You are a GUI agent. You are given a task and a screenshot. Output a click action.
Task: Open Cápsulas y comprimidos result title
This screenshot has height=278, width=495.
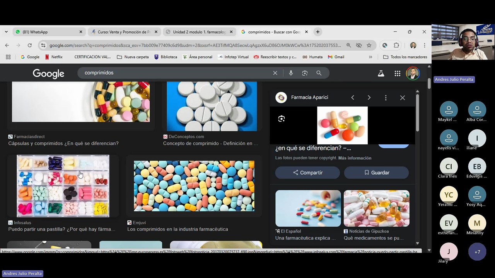coord(63,143)
